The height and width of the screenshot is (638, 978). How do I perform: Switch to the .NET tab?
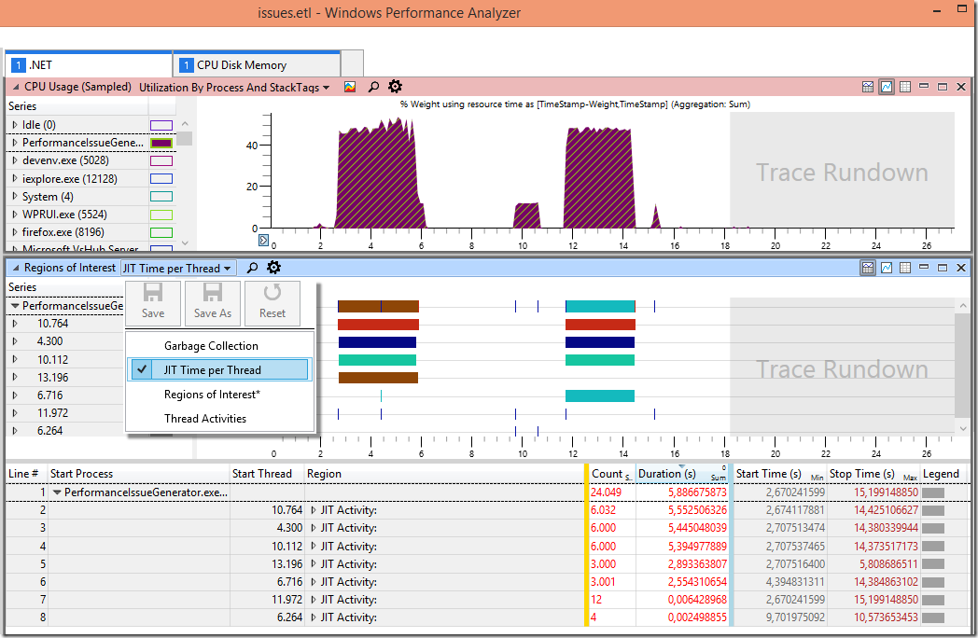coord(89,64)
